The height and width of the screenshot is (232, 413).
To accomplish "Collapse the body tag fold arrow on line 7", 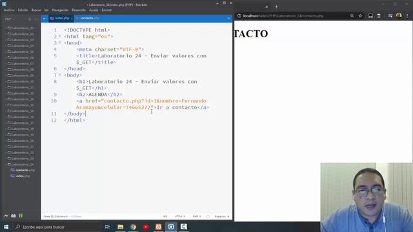I will click(x=60, y=75).
